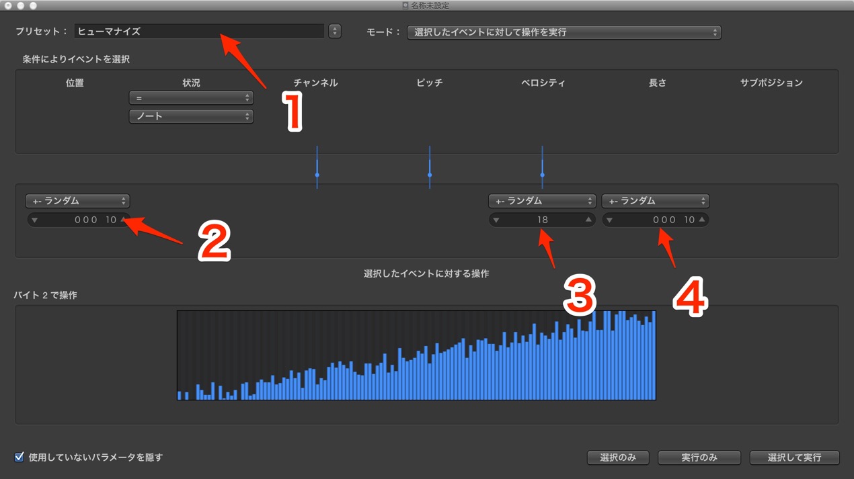
Task: Click the 状況 column header
Action: coord(191,83)
